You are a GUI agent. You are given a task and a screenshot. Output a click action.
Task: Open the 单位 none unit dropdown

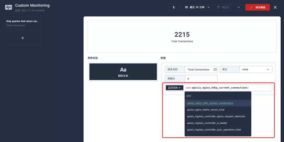tap(256, 70)
